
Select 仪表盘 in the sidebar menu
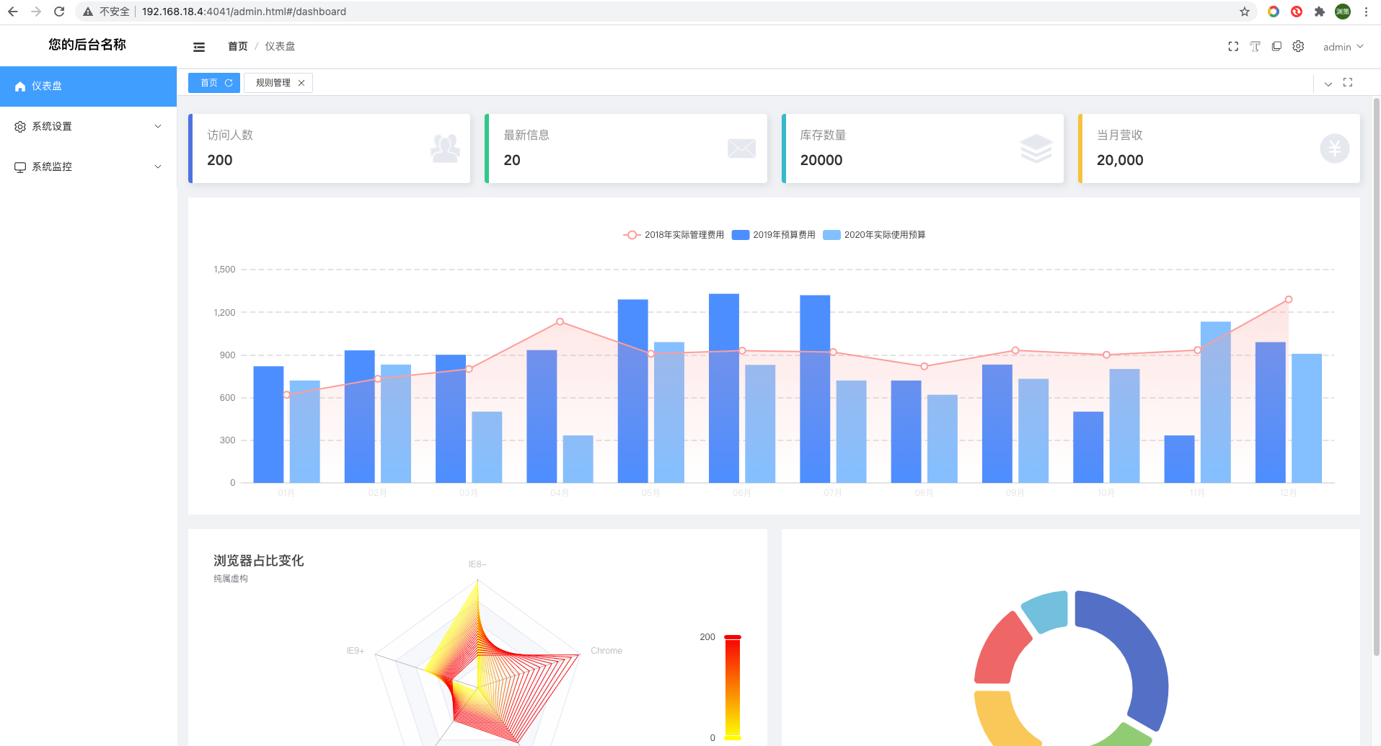pyautogui.click(x=88, y=86)
